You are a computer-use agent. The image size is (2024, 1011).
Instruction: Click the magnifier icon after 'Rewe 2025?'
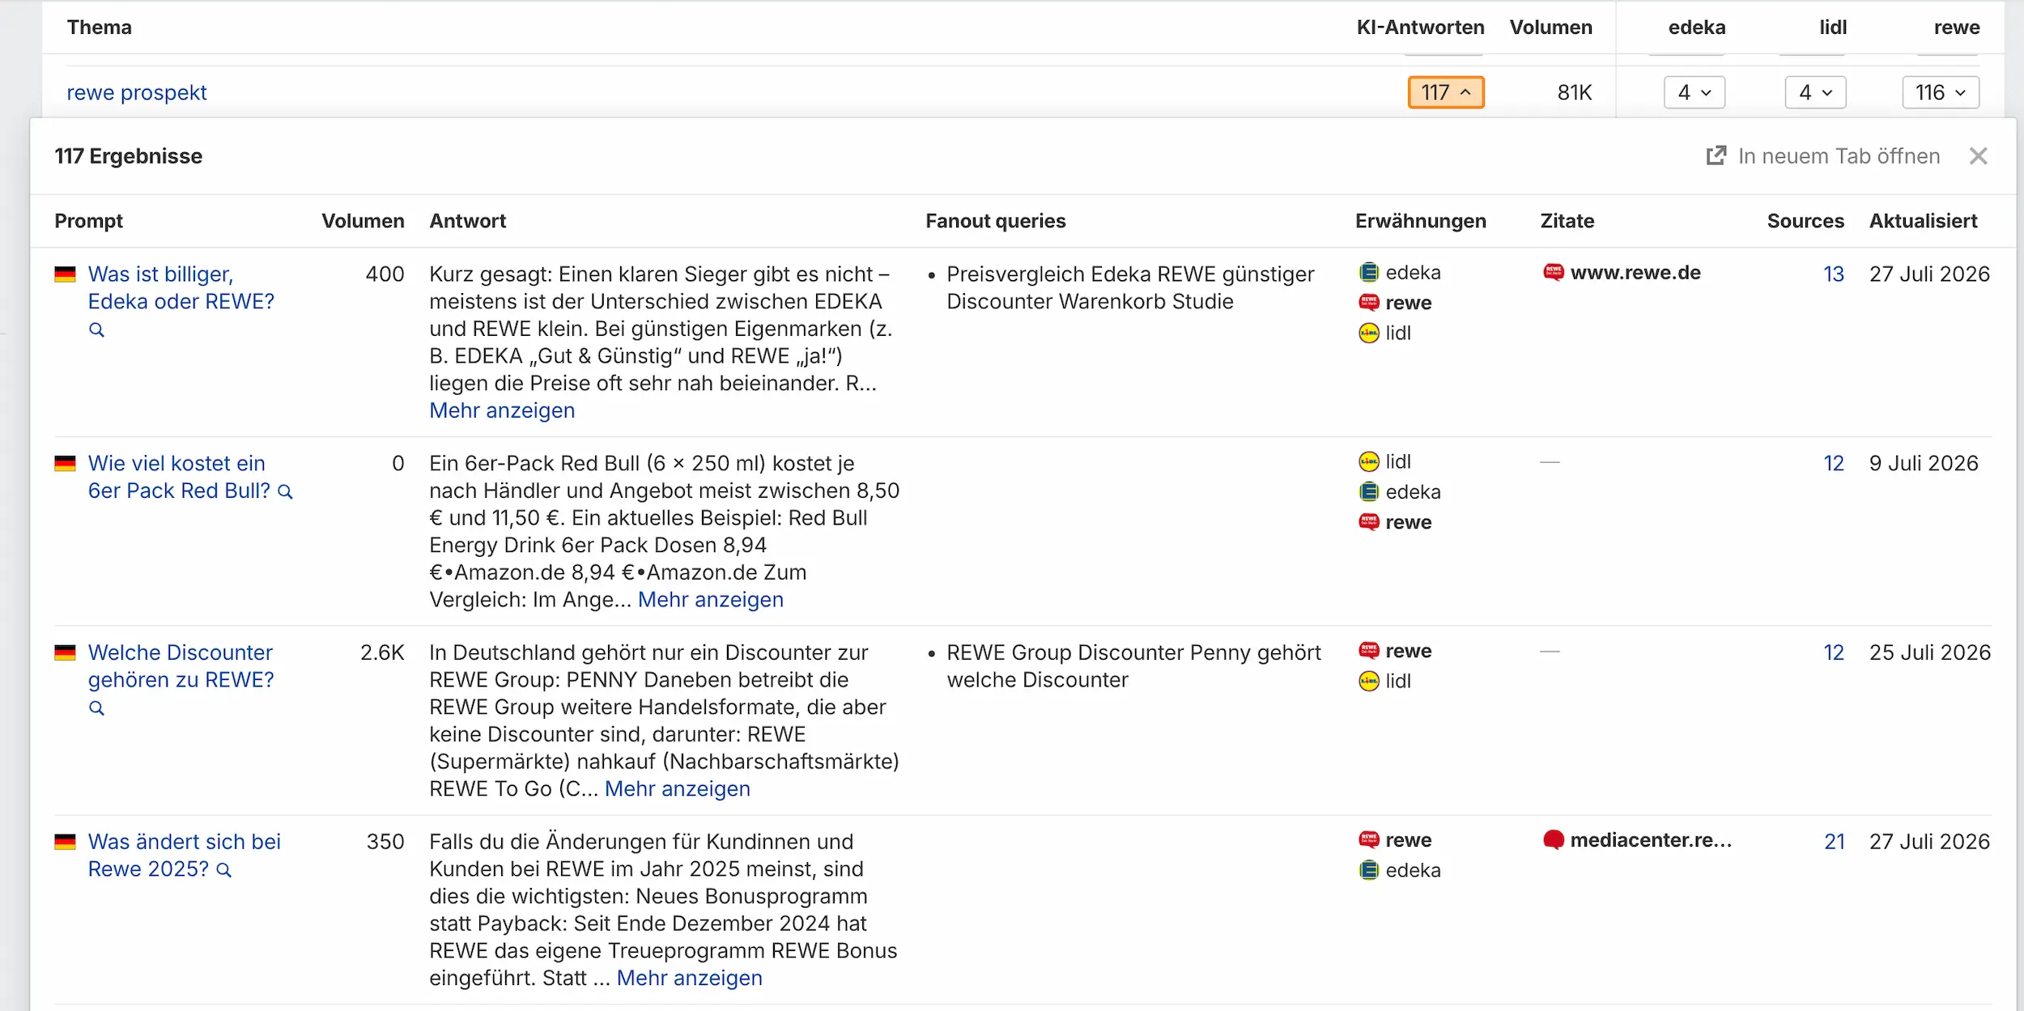tap(224, 870)
